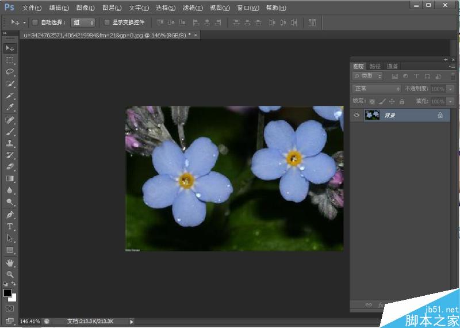The width and height of the screenshot is (460, 328).
Task: Select the Zoom magnifier tool
Action: coord(10,274)
